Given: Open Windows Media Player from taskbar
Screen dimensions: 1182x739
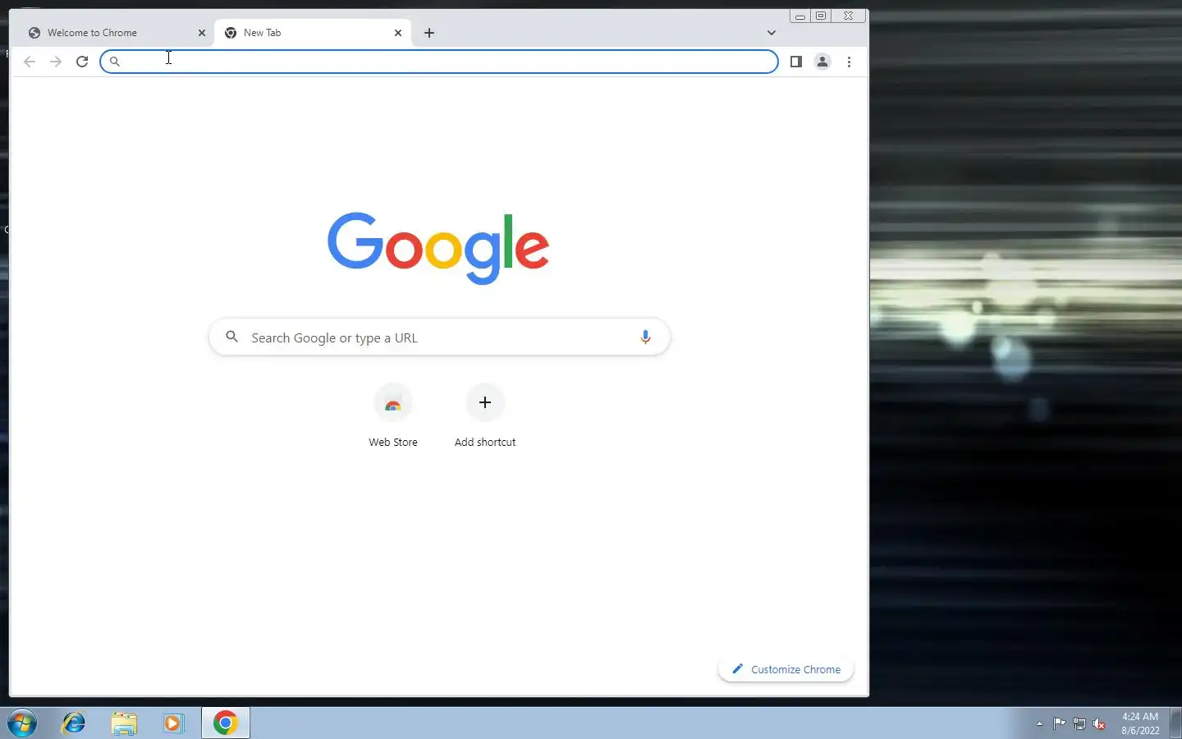Looking at the screenshot, I should [173, 723].
